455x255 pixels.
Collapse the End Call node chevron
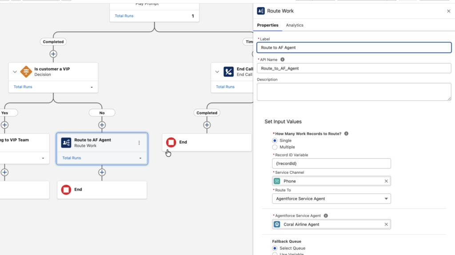click(x=217, y=72)
